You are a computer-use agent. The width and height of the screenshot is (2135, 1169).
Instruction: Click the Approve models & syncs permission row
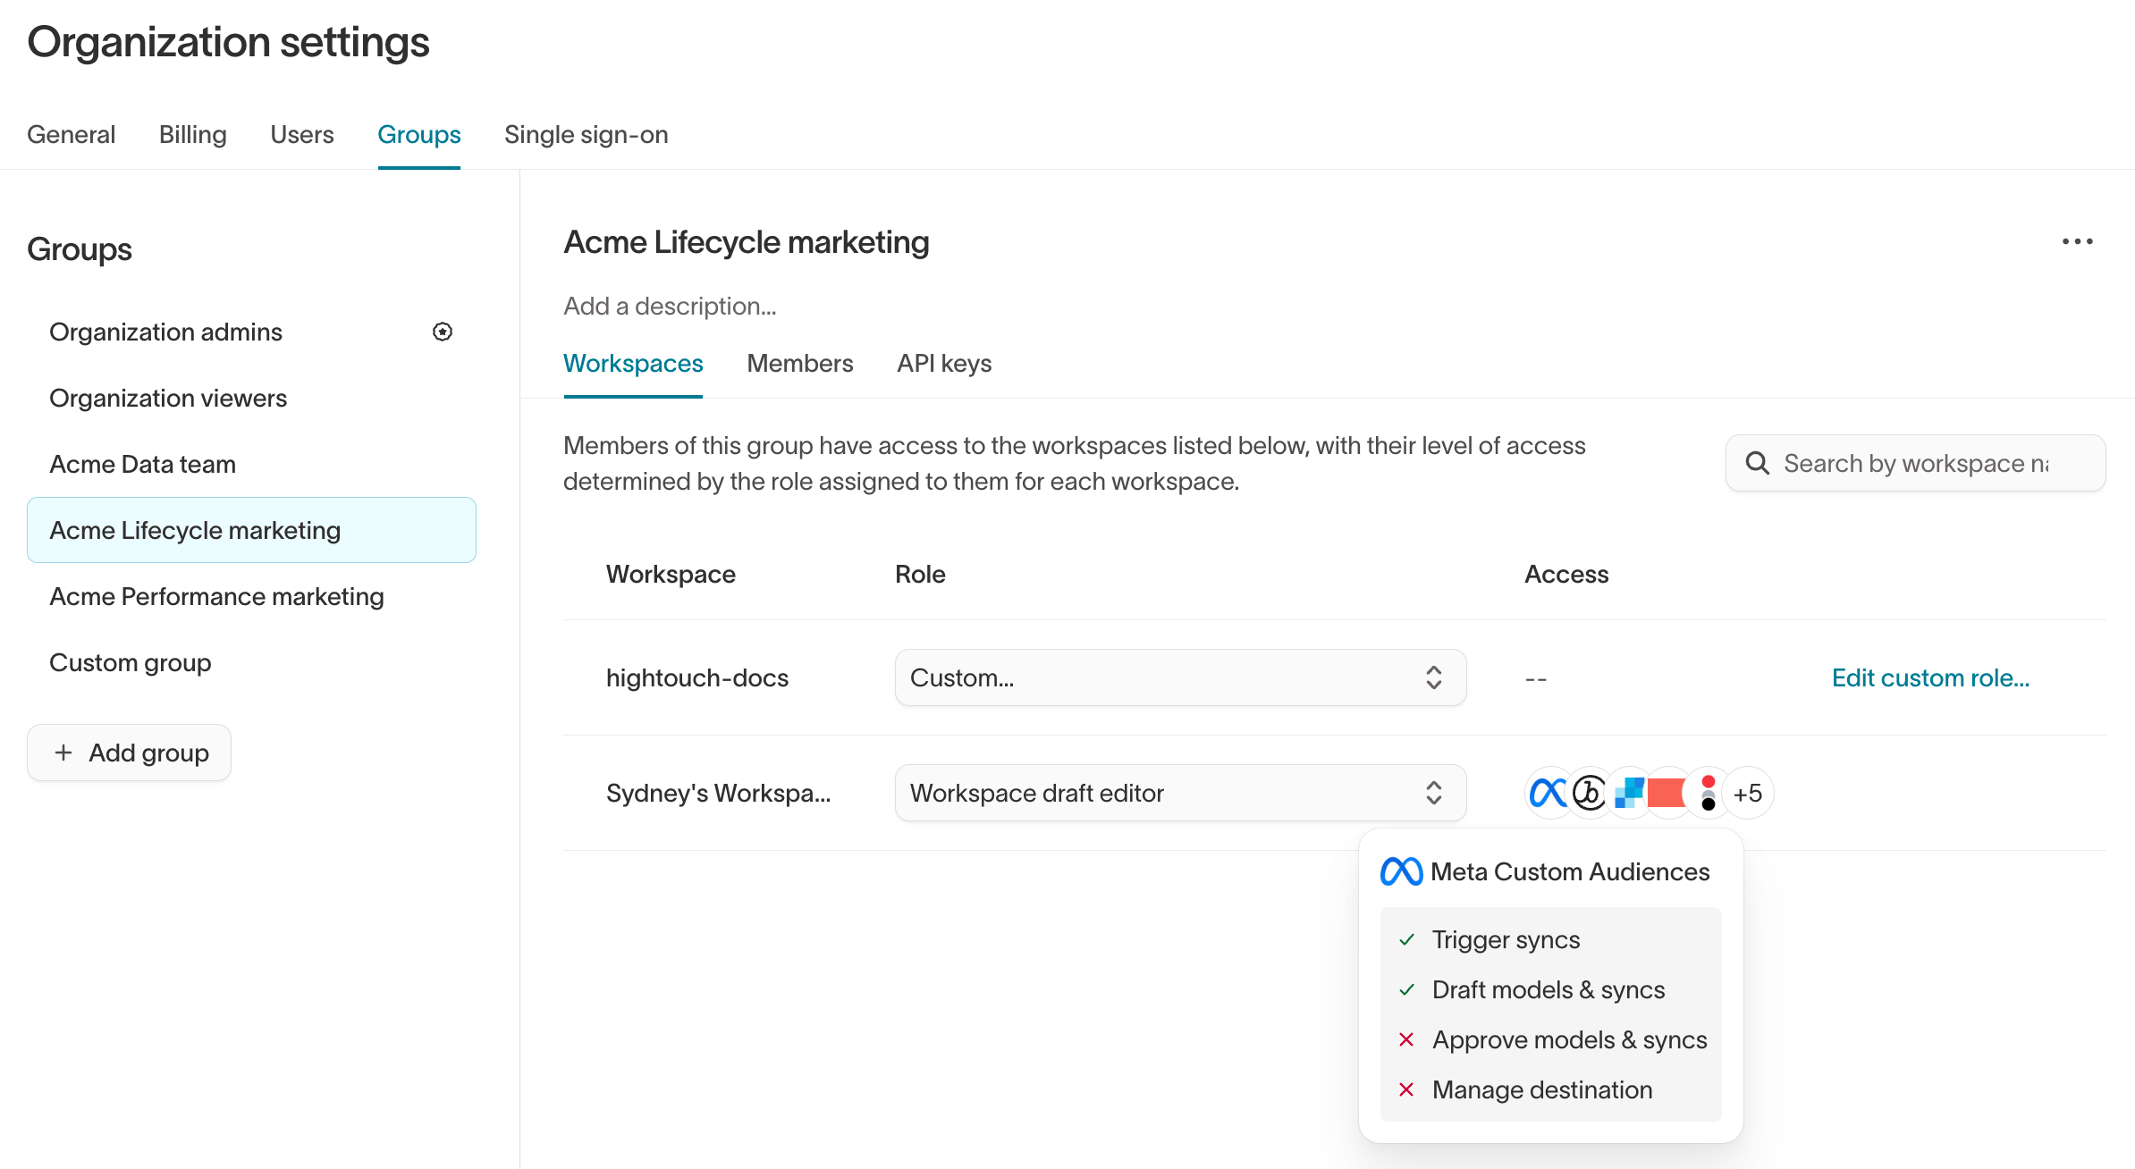1550,1039
